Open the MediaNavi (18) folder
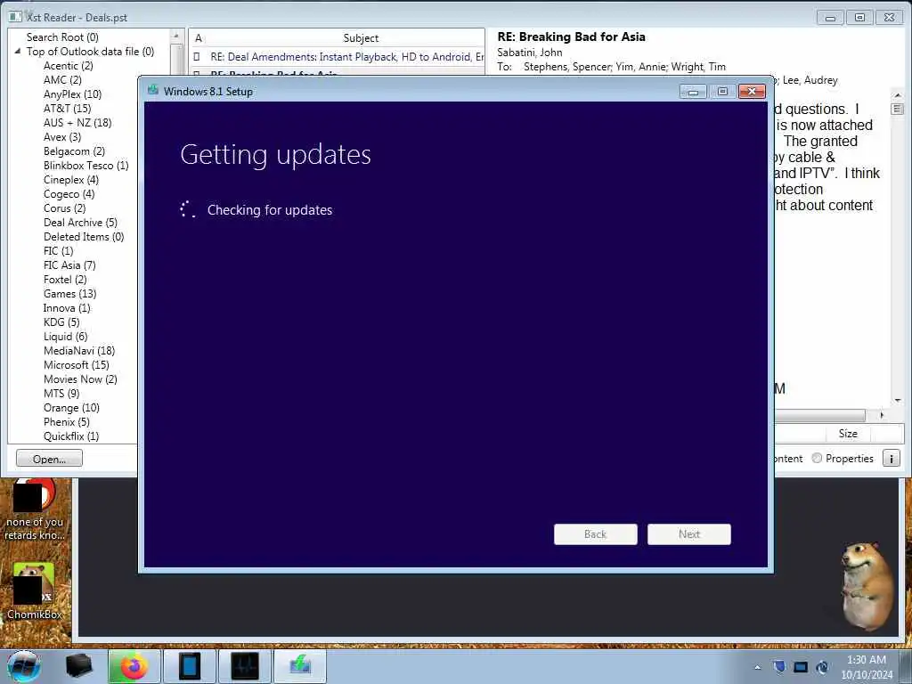912x684 pixels. click(x=79, y=351)
